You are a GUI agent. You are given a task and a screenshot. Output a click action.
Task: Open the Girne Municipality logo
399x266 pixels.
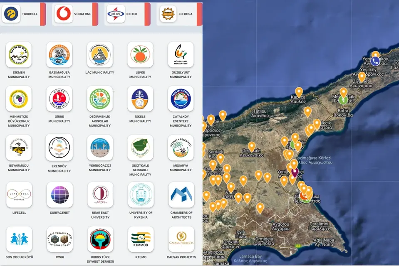click(x=59, y=99)
